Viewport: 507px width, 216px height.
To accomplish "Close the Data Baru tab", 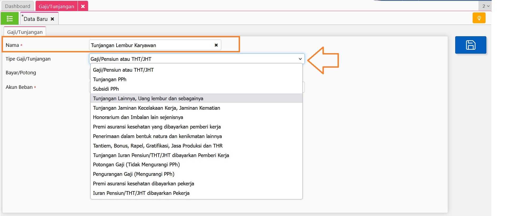I will (52, 19).
